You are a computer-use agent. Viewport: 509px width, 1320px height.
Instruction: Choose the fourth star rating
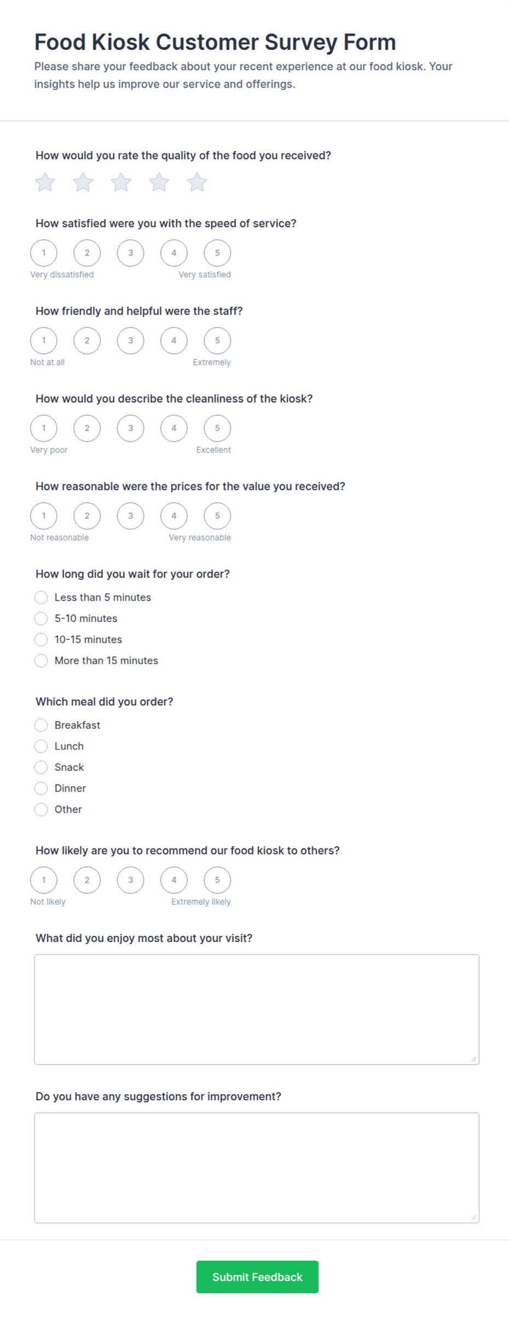coord(159,182)
